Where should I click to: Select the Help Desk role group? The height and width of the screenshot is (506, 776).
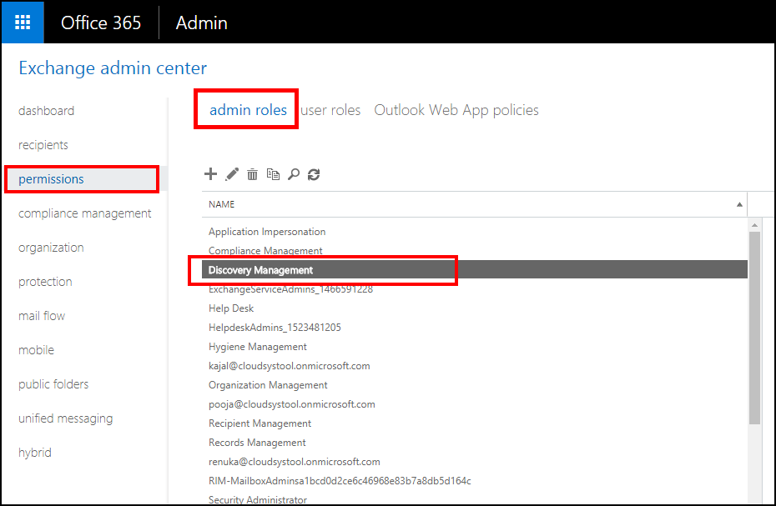[x=231, y=308]
